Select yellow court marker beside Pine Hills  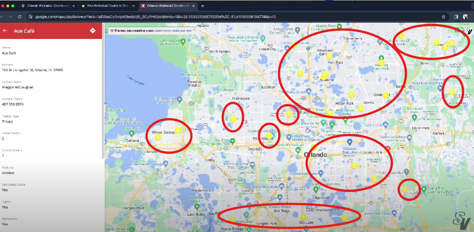tap(269, 136)
